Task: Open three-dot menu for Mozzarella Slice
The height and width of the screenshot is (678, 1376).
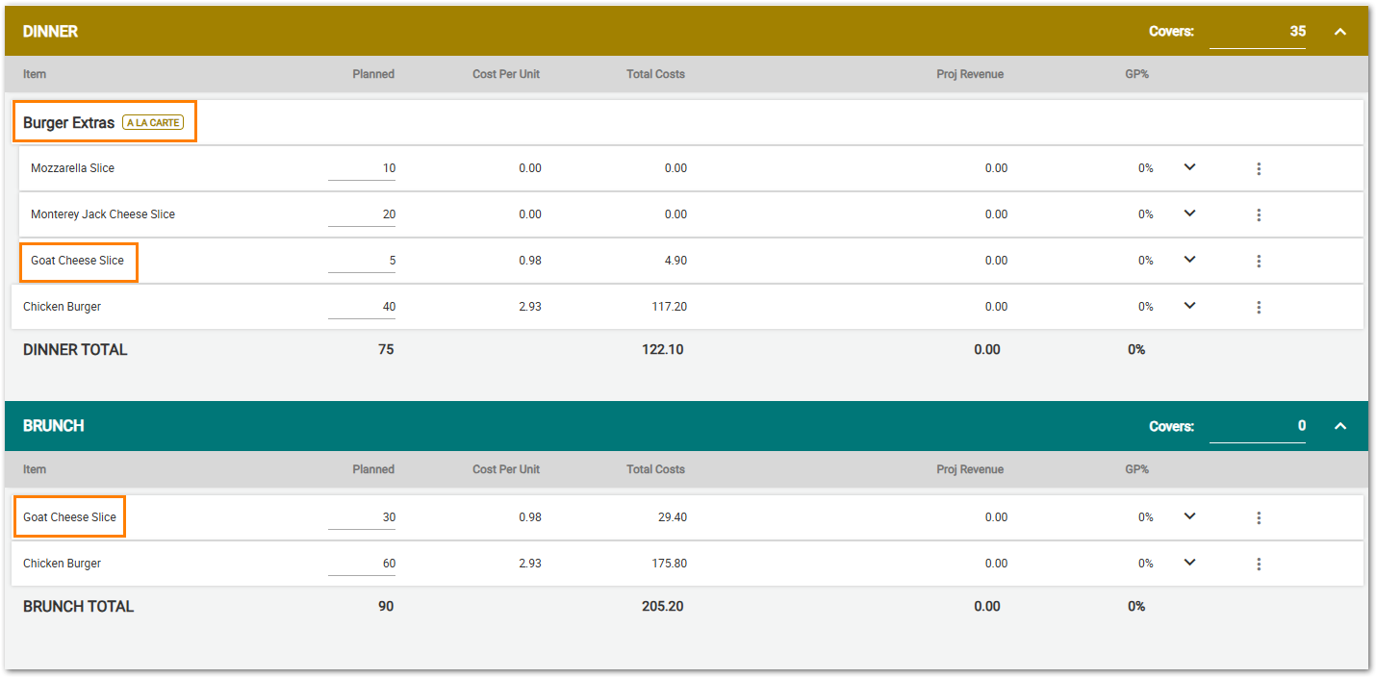Action: click(1259, 169)
